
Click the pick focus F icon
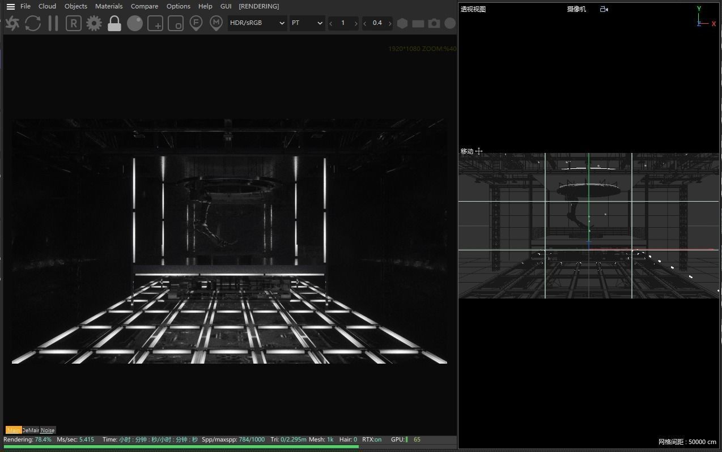[x=196, y=23]
